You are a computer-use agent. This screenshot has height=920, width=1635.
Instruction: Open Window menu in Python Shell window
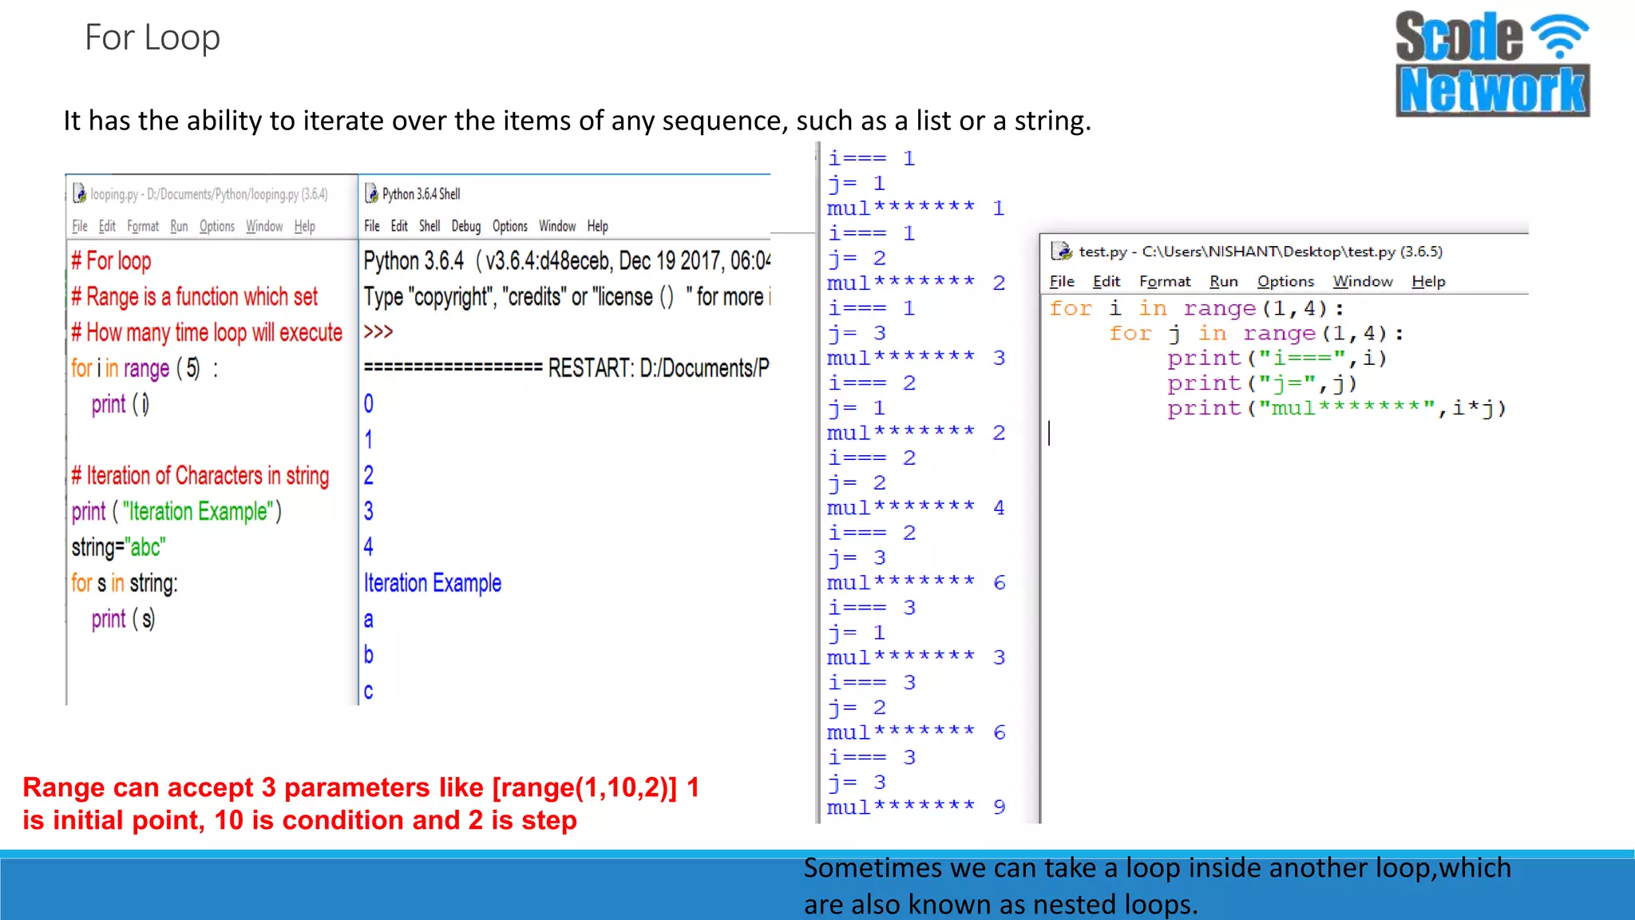pyautogui.click(x=557, y=226)
